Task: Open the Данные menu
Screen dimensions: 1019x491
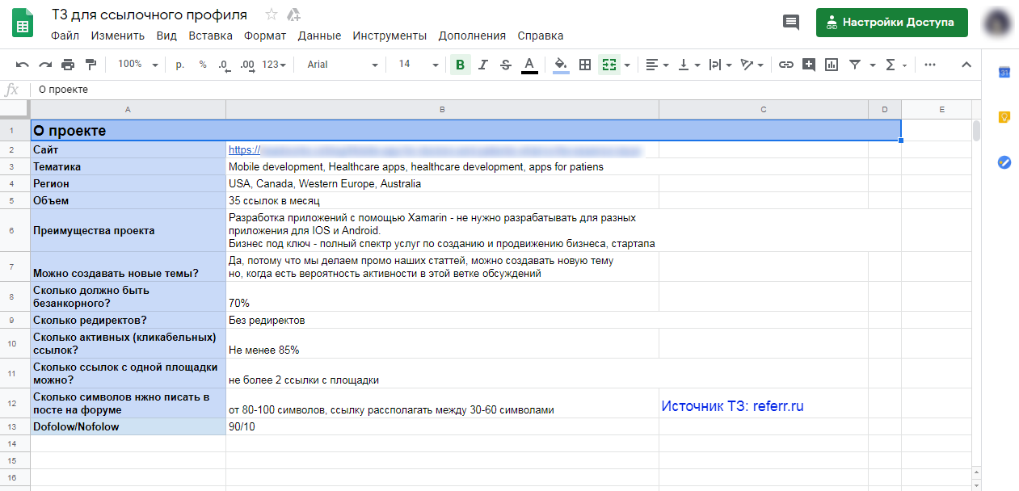Action: pos(319,36)
